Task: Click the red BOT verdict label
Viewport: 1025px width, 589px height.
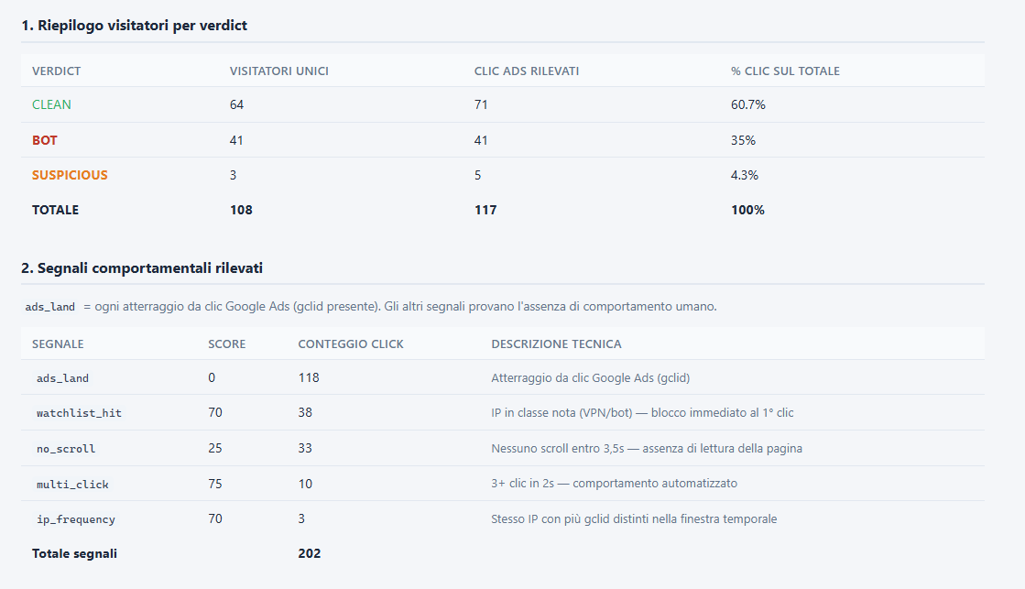Action: [45, 140]
